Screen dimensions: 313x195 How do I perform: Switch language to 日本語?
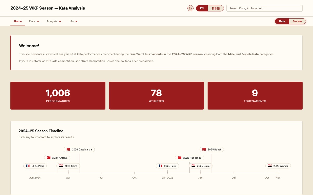click(216, 8)
